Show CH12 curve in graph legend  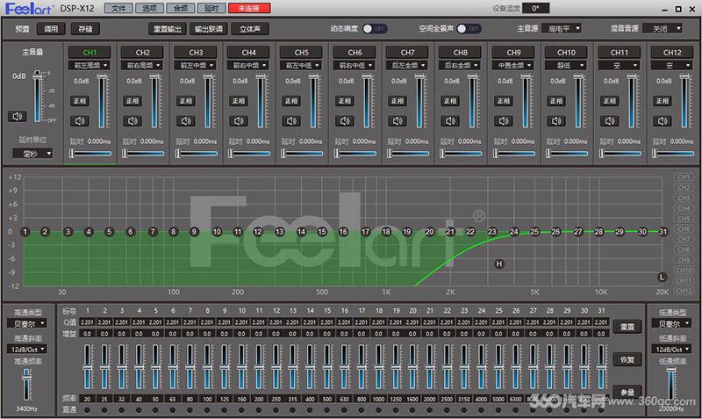coord(684,291)
